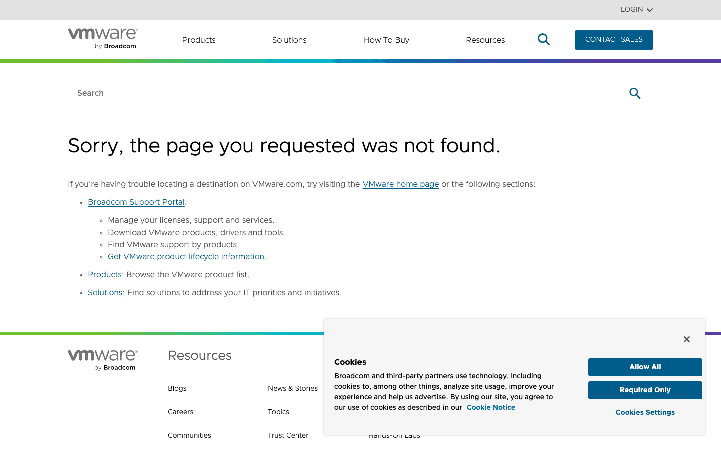Open the Trust Center footer link
Viewport: 721px width, 451px height.
pyautogui.click(x=288, y=435)
